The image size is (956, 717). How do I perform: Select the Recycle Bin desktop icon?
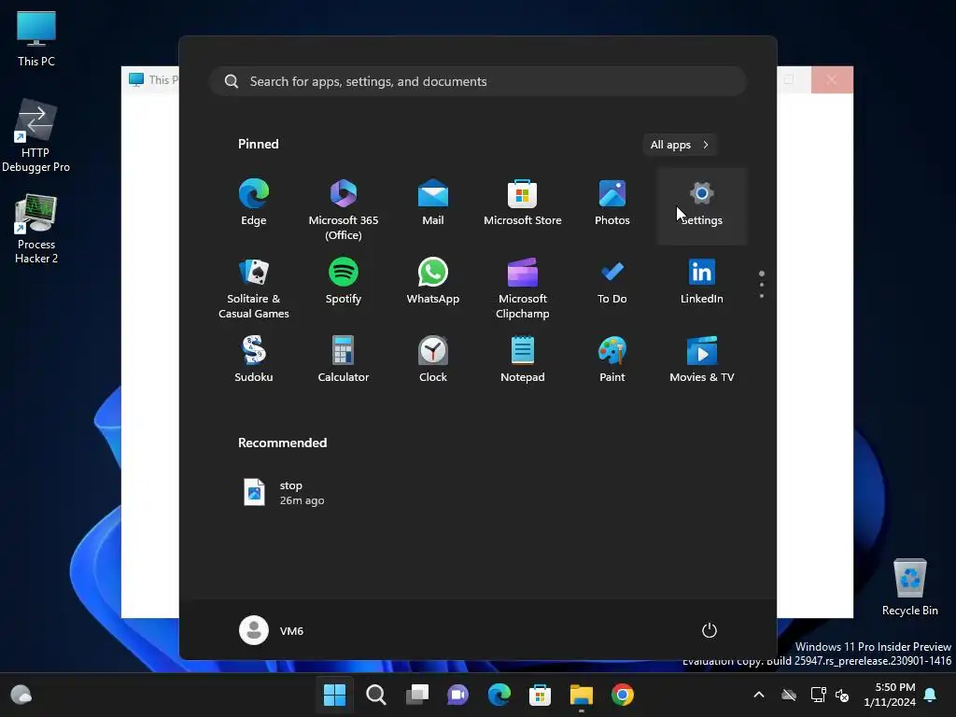coord(909,588)
